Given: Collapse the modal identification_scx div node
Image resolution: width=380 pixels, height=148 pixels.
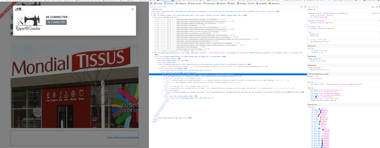Looking at the screenshot, I should (x=153, y=53).
